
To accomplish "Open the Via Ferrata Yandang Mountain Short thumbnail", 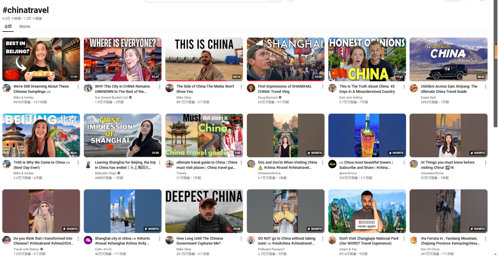I will pos(448,211).
